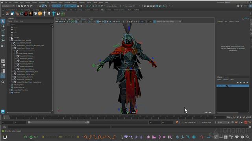Click the MEL command line input field
252x141 pixels.
point(59,127)
